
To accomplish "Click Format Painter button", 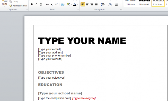I will click(x=18, y=6).
